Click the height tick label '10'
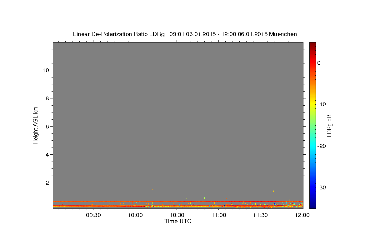Image resolution: width=375 pixels, height=250 pixels. coord(46,70)
